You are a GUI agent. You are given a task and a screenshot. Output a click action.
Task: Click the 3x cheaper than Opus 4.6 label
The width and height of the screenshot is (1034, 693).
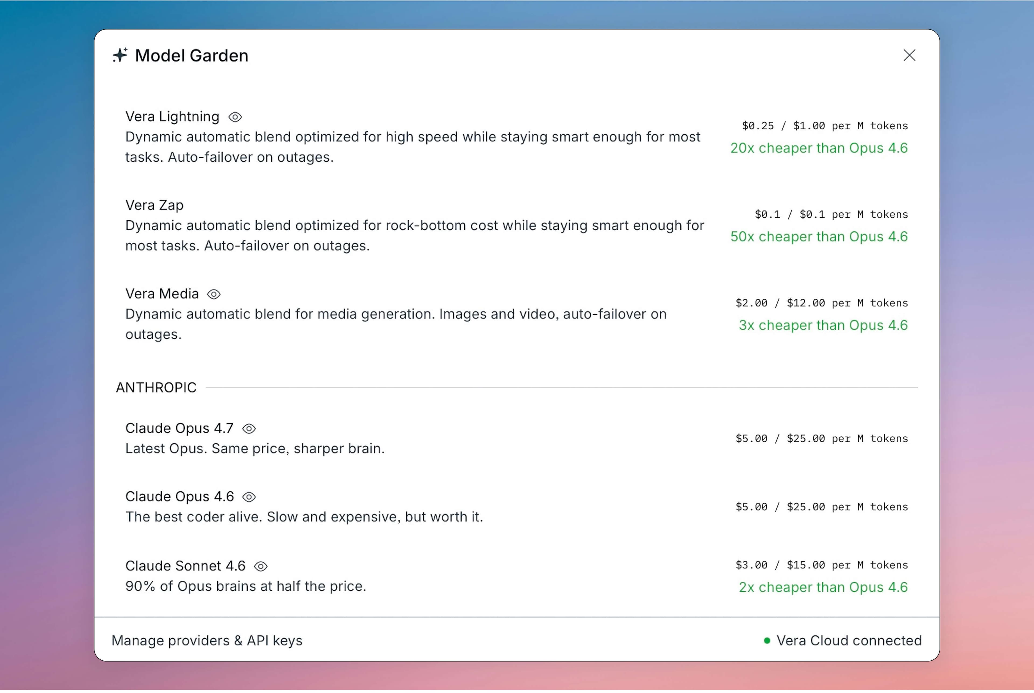pyautogui.click(x=823, y=325)
